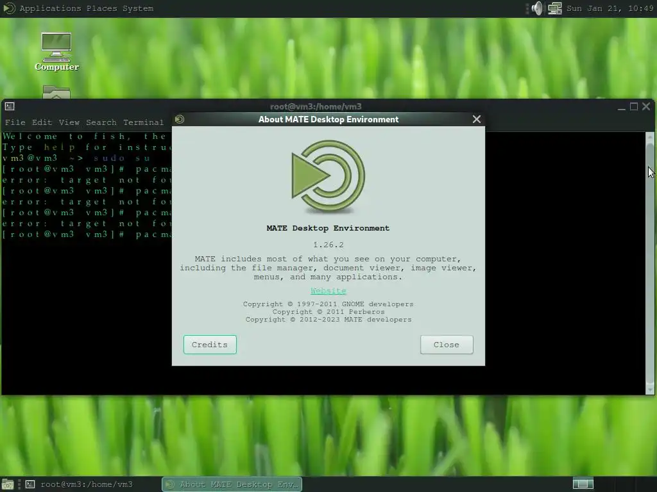Click the terminal window icon in its titlebar

point(10,107)
